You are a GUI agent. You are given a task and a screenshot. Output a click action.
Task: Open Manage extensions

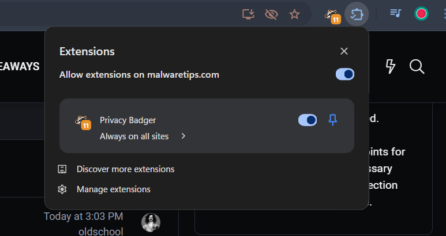tap(113, 189)
